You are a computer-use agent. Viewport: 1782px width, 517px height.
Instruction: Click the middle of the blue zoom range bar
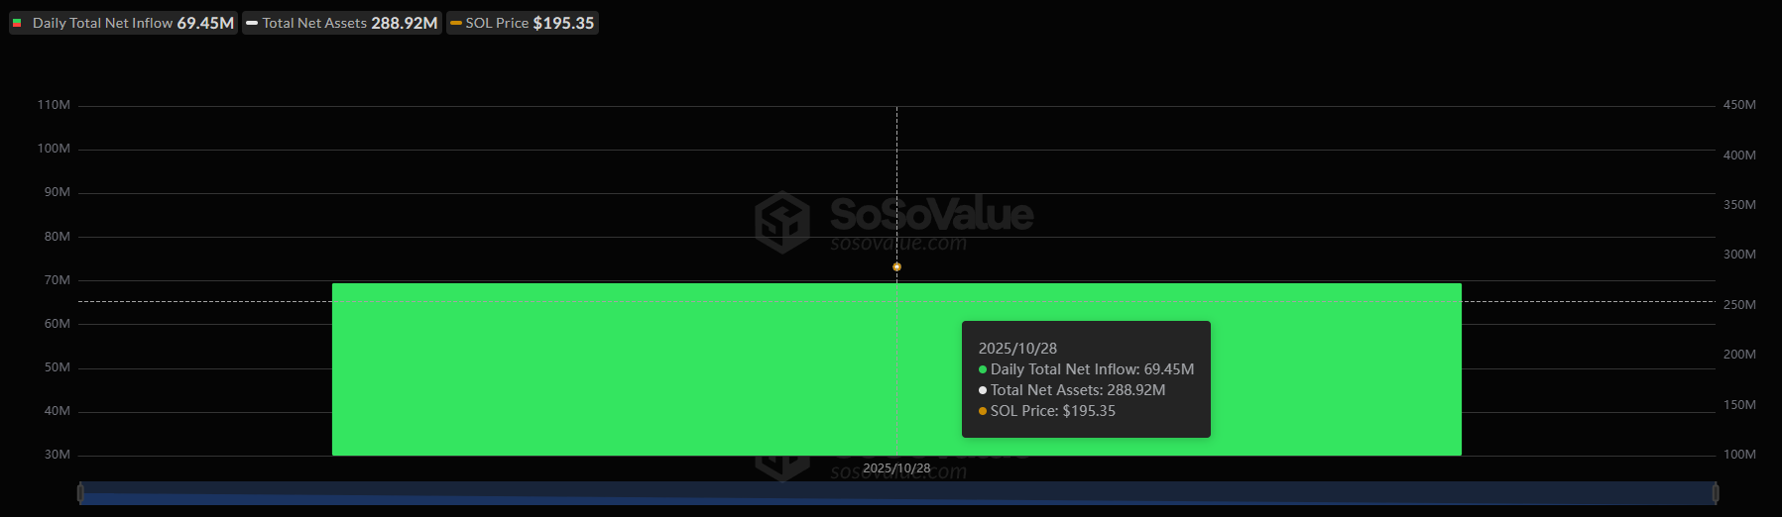click(x=897, y=492)
